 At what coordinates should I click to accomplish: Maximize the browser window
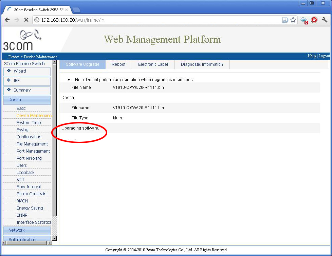click(x=312, y=3)
